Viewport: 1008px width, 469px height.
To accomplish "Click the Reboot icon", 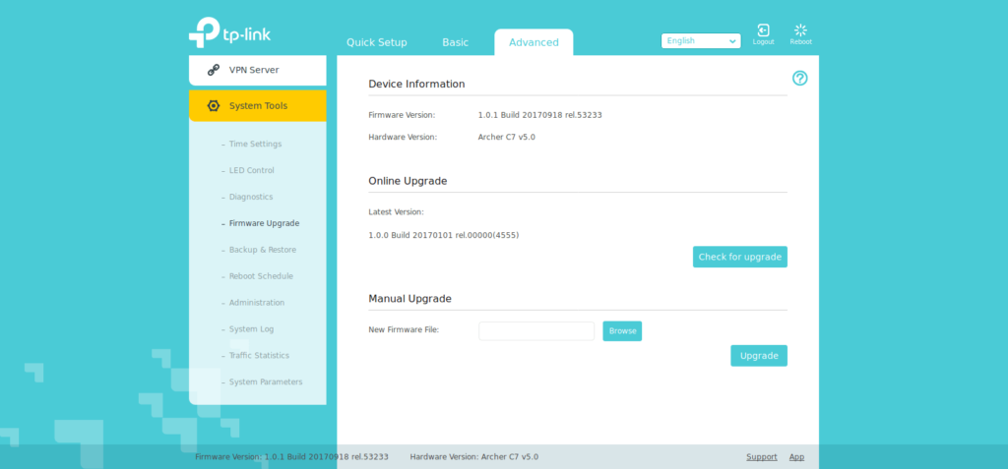I will 800,31.
